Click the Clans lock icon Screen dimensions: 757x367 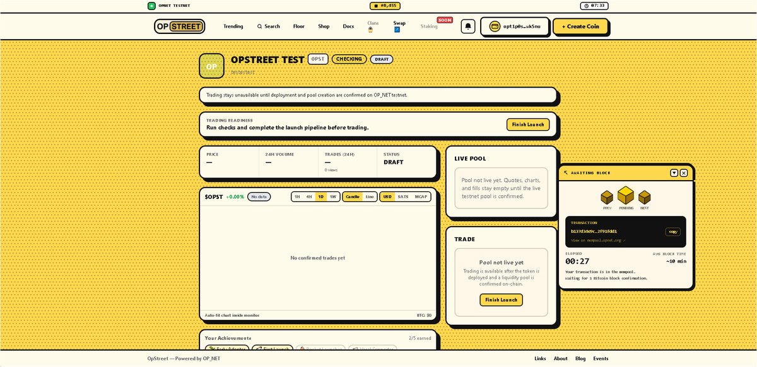tap(370, 30)
